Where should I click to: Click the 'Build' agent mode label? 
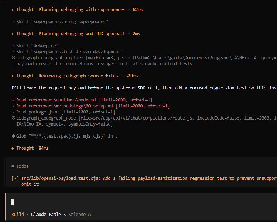17,215
